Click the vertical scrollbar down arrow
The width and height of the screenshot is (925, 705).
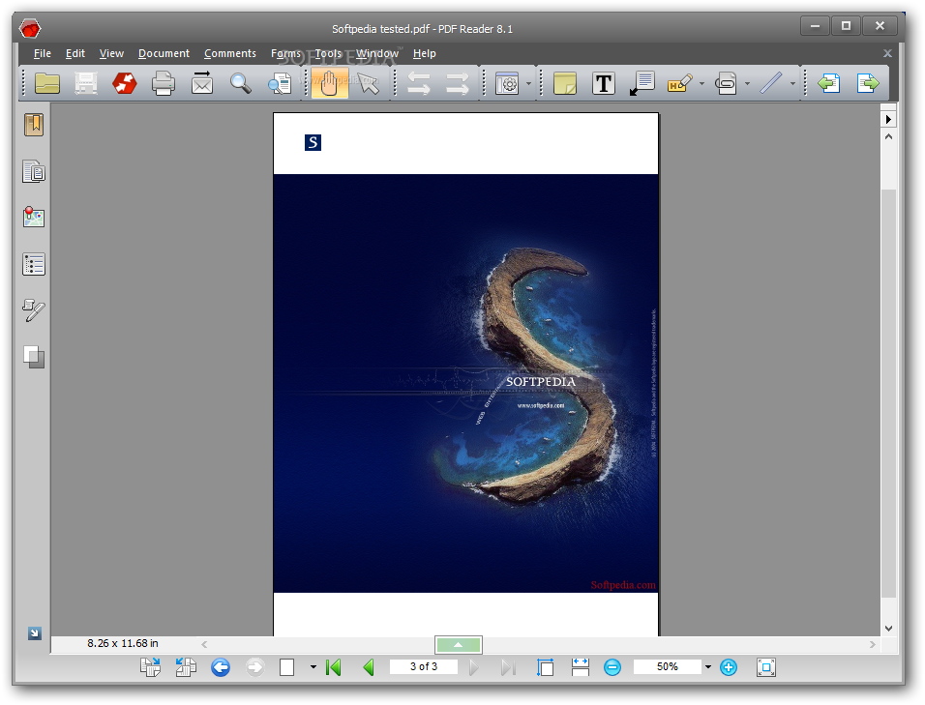click(x=888, y=629)
